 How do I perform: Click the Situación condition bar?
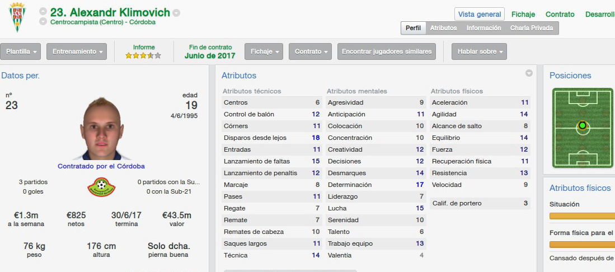tap(582, 216)
